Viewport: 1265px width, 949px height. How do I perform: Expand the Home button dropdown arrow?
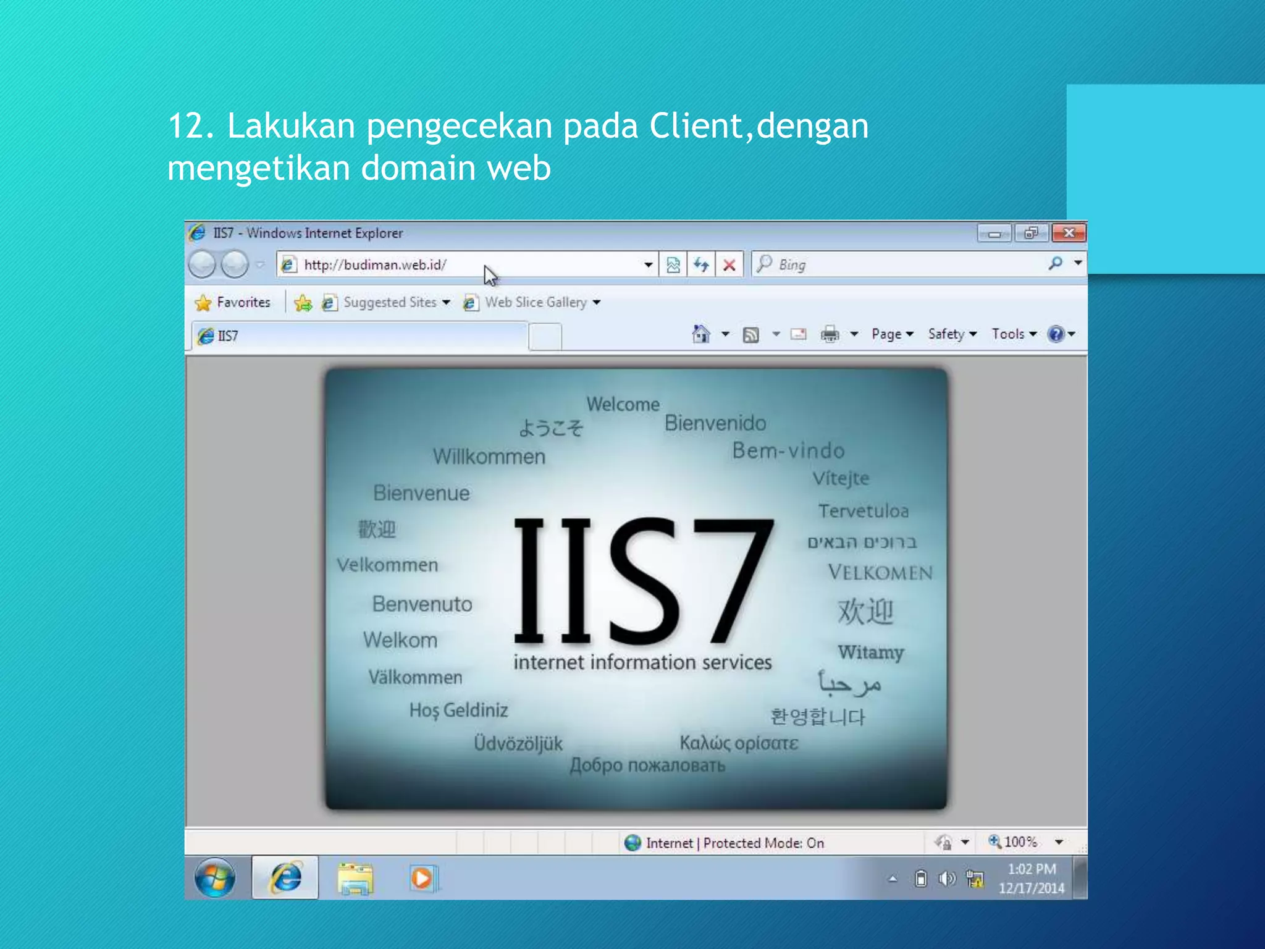[725, 334]
